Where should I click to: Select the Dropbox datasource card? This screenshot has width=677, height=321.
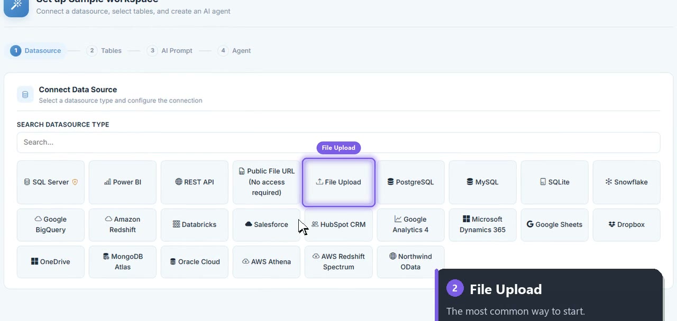[x=626, y=224]
